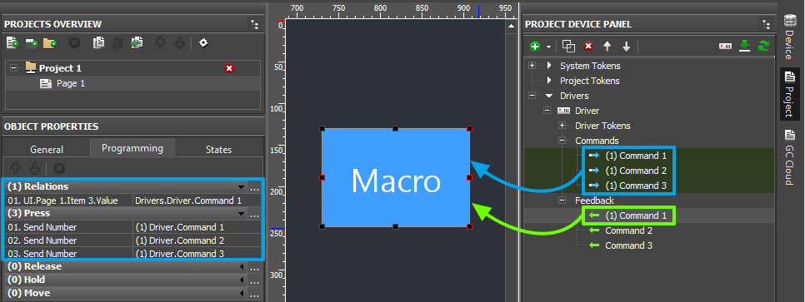Select (1) Command 2 under Commands
805x302 pixels.
click(x=636, y=171)
